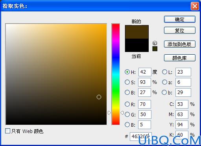Click the Lab a field showing 6

[x=183, y=82]
